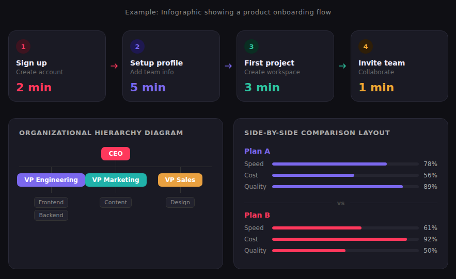The height and width of the screenshot is (279, 456).
Task: Select the VP Engineering node
Action: (x=51, y=180)
